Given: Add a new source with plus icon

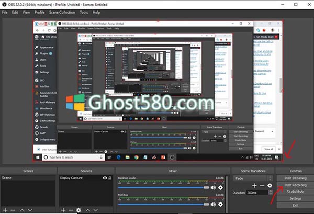Looking at the screenshot, I should pos(63,210).
